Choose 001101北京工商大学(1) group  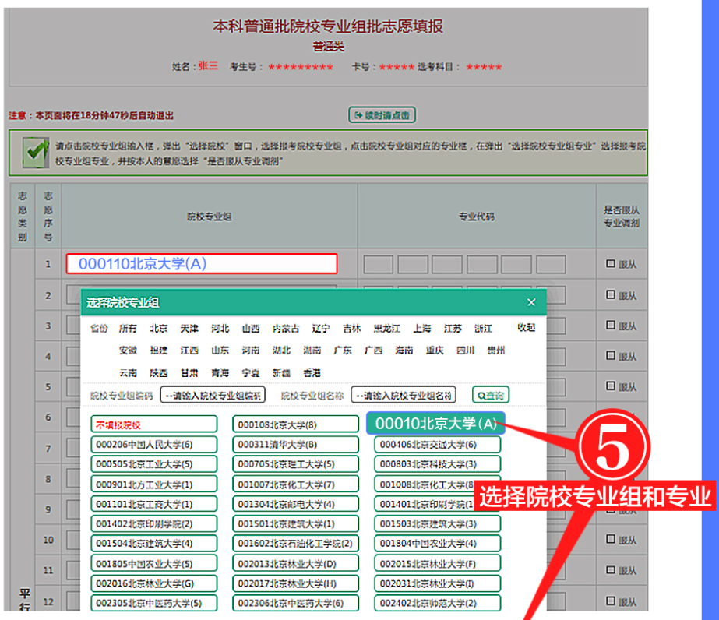coord(154,504)
